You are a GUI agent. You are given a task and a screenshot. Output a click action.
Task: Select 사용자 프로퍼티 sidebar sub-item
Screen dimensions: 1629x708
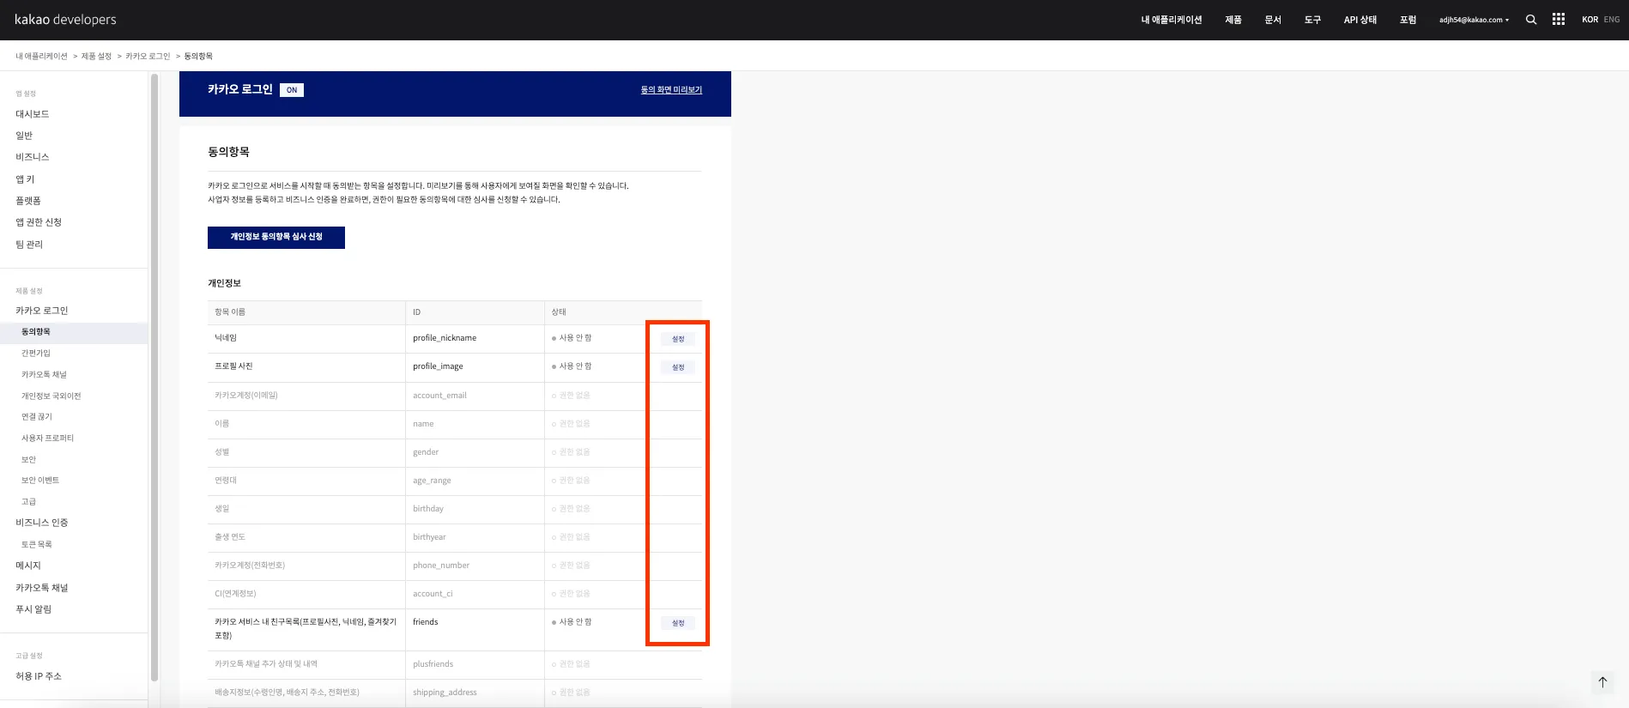48,439
